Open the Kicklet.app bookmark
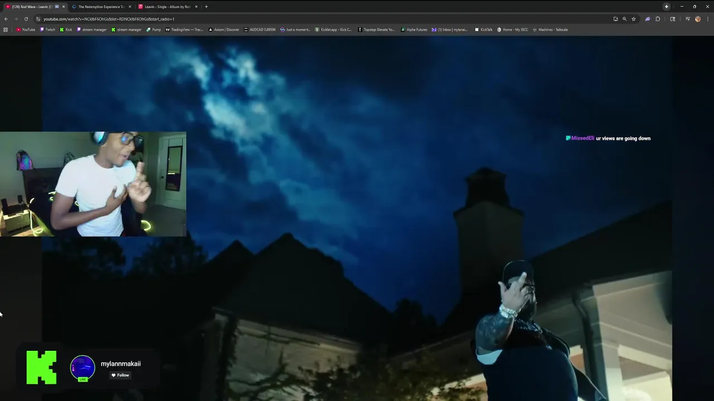Screen dimensions: 714x401 pyautogui.click(x=334, y=30)
